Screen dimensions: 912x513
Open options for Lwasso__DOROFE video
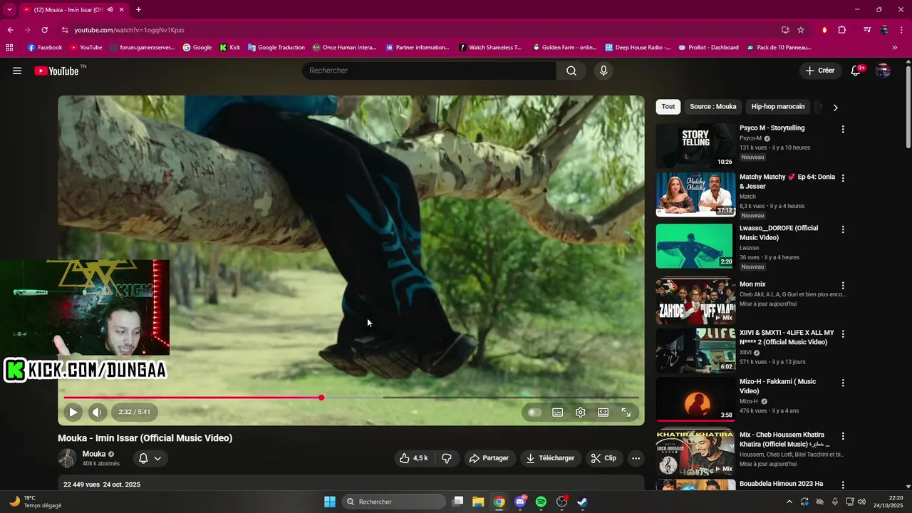pyautogui.click(x=843, y=229)
